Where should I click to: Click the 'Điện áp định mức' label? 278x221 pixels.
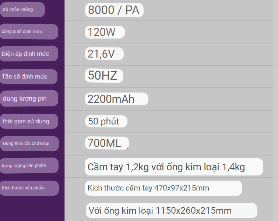click(x=29, y=54)
